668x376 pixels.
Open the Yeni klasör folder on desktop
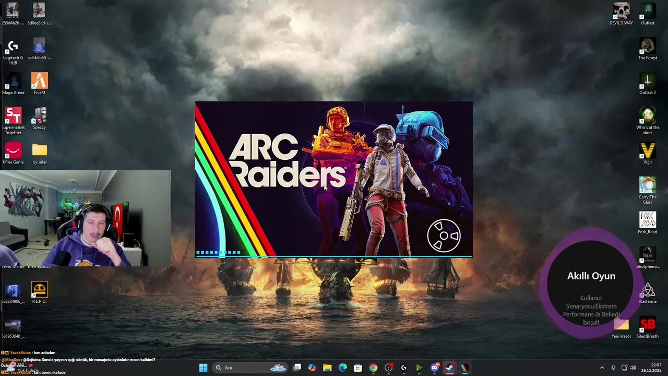[x=621, y=327]
